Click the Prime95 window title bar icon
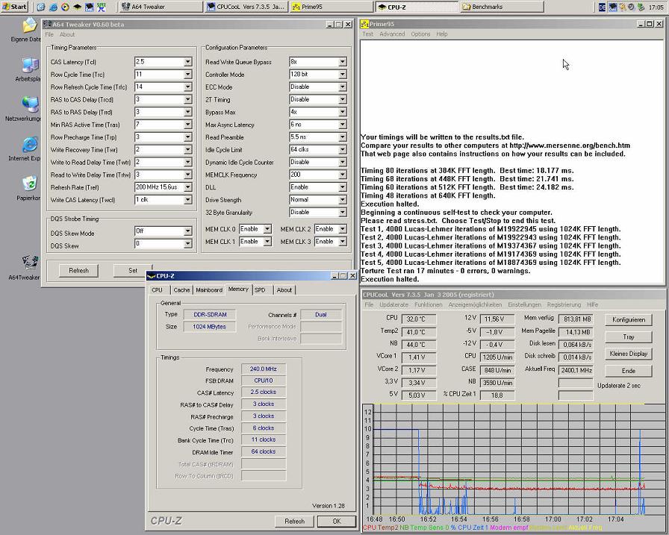 point(365,25)
